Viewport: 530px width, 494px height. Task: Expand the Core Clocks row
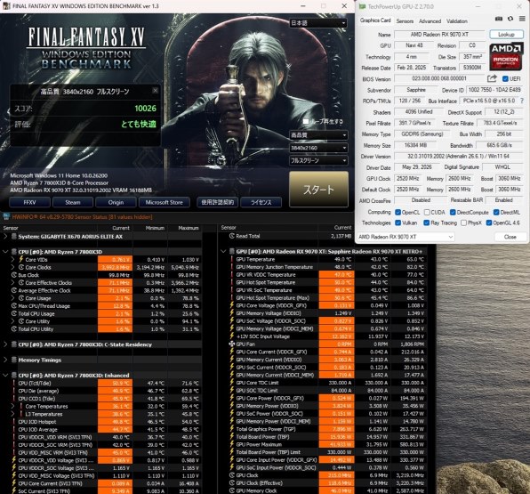point(12,267)
